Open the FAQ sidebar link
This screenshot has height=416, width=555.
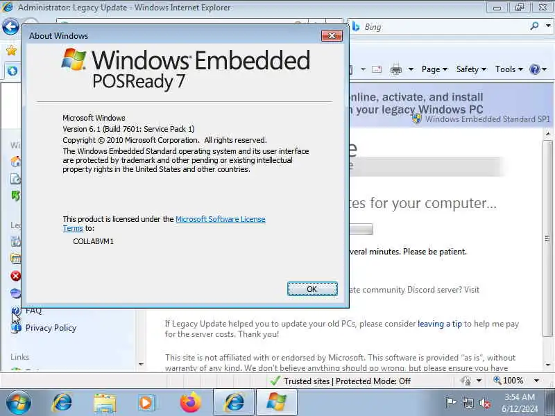click(x=33, y=311)
